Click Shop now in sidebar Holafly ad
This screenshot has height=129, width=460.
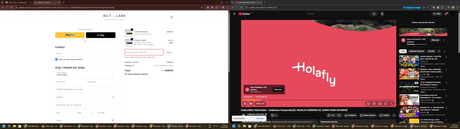click(x=435, y=40)
